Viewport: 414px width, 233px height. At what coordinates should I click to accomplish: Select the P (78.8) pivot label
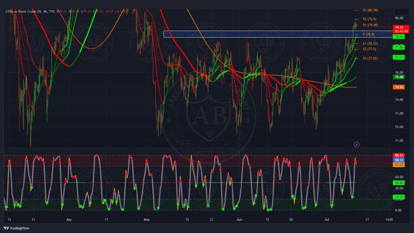pyautogui.click(x=368, y=34)
